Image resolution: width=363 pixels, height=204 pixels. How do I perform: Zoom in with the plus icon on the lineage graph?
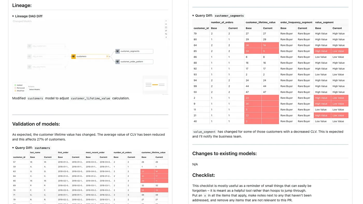(166, 21)
